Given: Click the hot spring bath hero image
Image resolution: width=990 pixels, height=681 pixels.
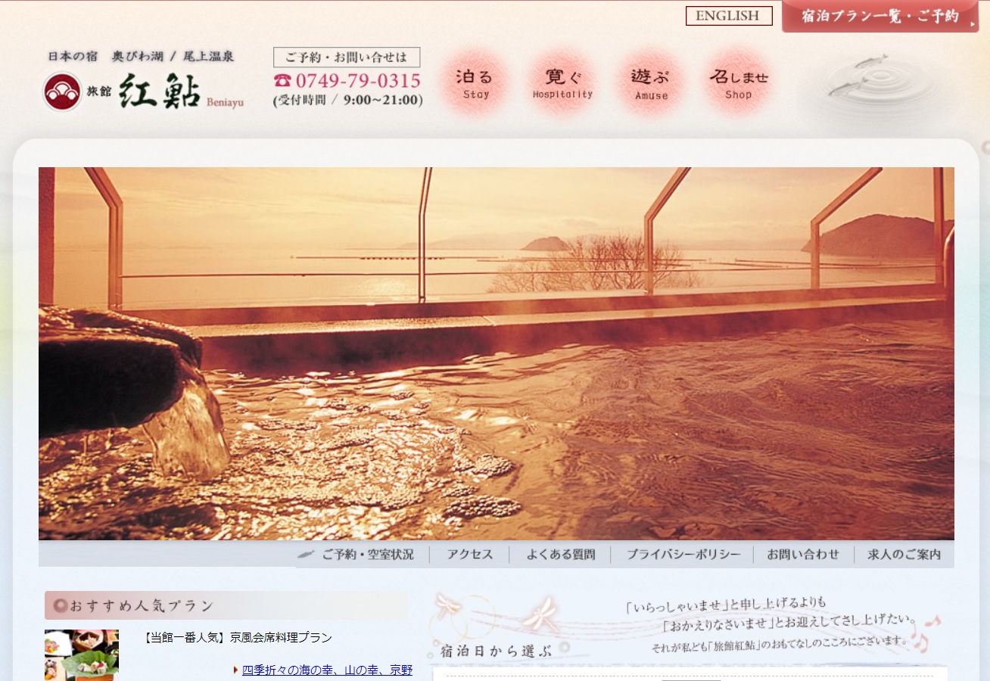Looking at the screenshot, I should click(496, 353).
